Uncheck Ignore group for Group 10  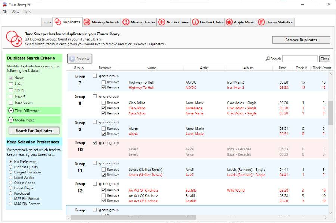[x=94, y=142]
